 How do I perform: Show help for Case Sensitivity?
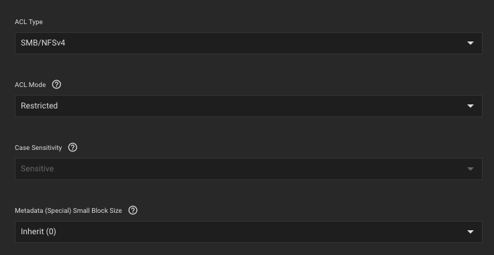pos(72,147)
